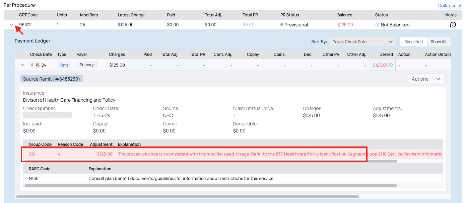Click the Cont. Adj. column header
The width and height of the screenshot is (466, 203).
point(223,55)
